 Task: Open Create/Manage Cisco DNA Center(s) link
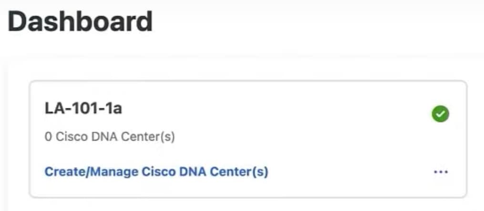click(x=156, y=172)
